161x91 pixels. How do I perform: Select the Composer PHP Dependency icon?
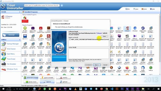[x=151, y=30]
